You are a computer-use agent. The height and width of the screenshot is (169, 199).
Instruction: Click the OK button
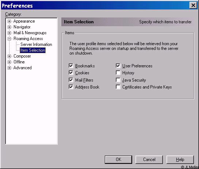coord(118,160)
